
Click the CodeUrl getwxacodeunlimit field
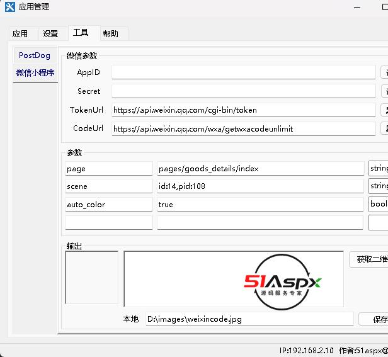pos(244,128)
